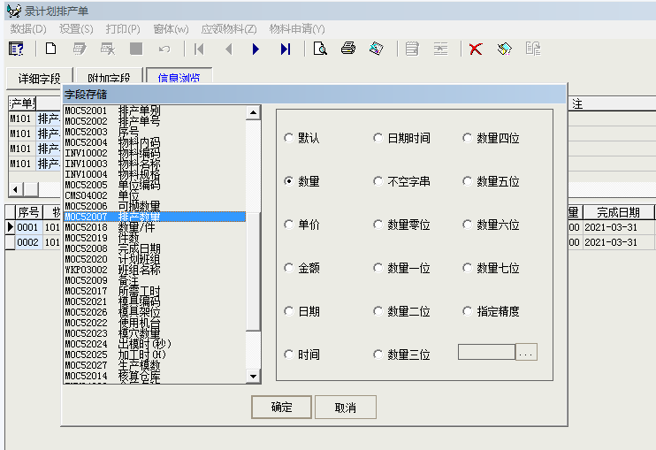Click the specified precision input box
Viewport: 656px width, 450px height.
[x=486, y=352]
